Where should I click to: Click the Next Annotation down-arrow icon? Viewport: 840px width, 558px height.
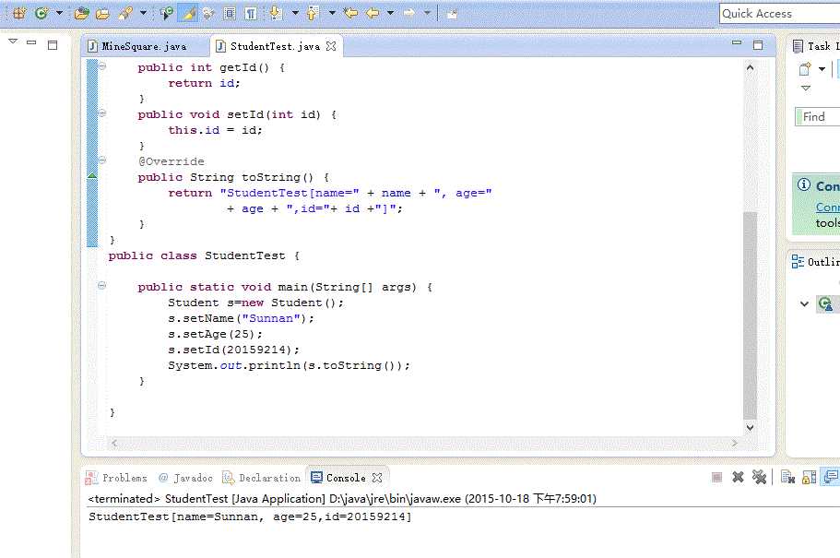tap(277, 13)
